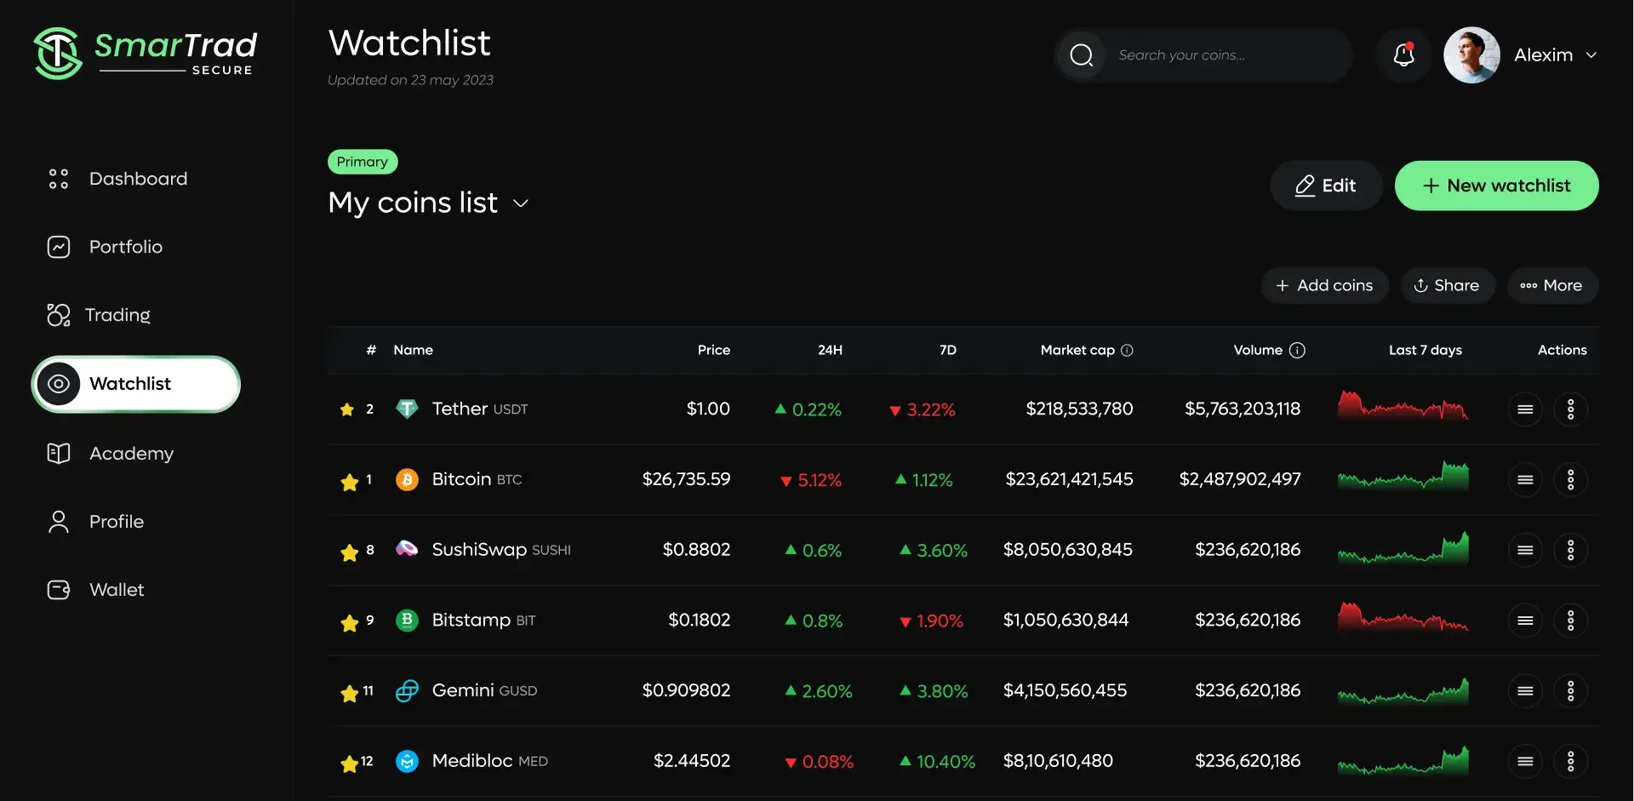Go to Dashboard in the sidebar
The width and height of the screenshot is (1634, 801).
point(118,179)
